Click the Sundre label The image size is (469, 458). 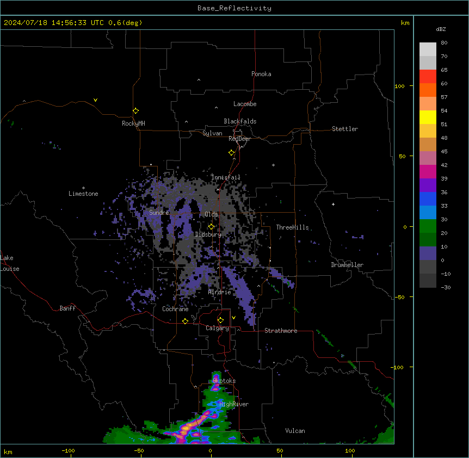click(159, 213)
